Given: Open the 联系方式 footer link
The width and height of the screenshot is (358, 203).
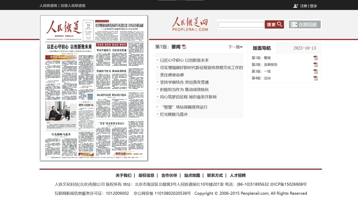Looking at the screenshot, I should (215, 175).
